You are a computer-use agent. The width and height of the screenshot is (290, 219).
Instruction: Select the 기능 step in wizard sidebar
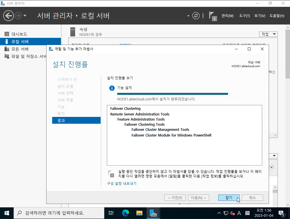tap(61, 107)
